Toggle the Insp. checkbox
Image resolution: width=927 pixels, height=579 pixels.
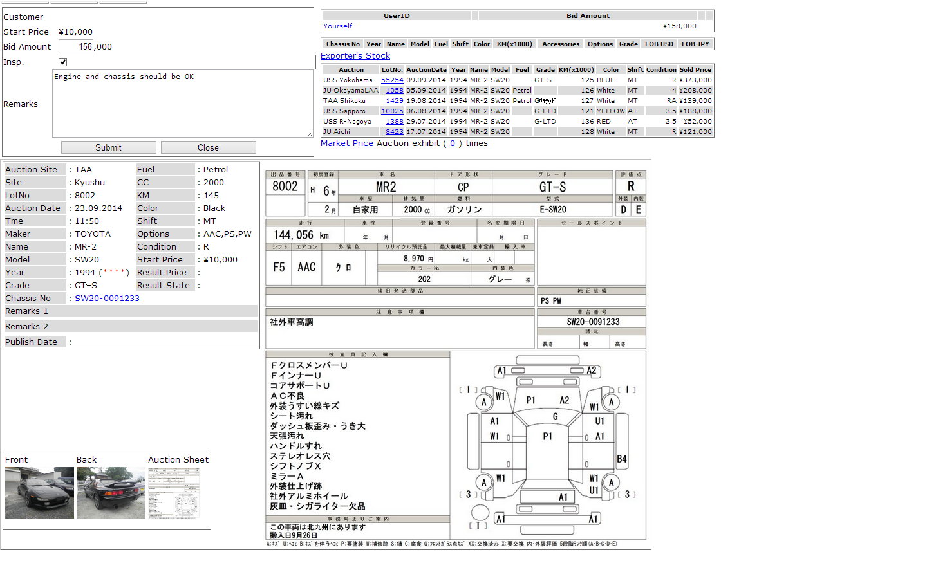tap(62, 62)
